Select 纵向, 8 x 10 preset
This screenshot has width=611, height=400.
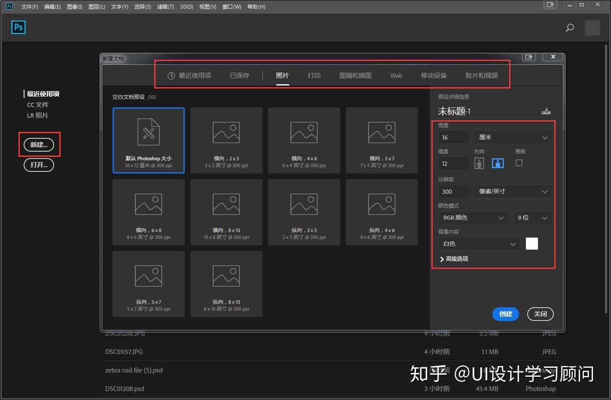[x=226, y=284]
